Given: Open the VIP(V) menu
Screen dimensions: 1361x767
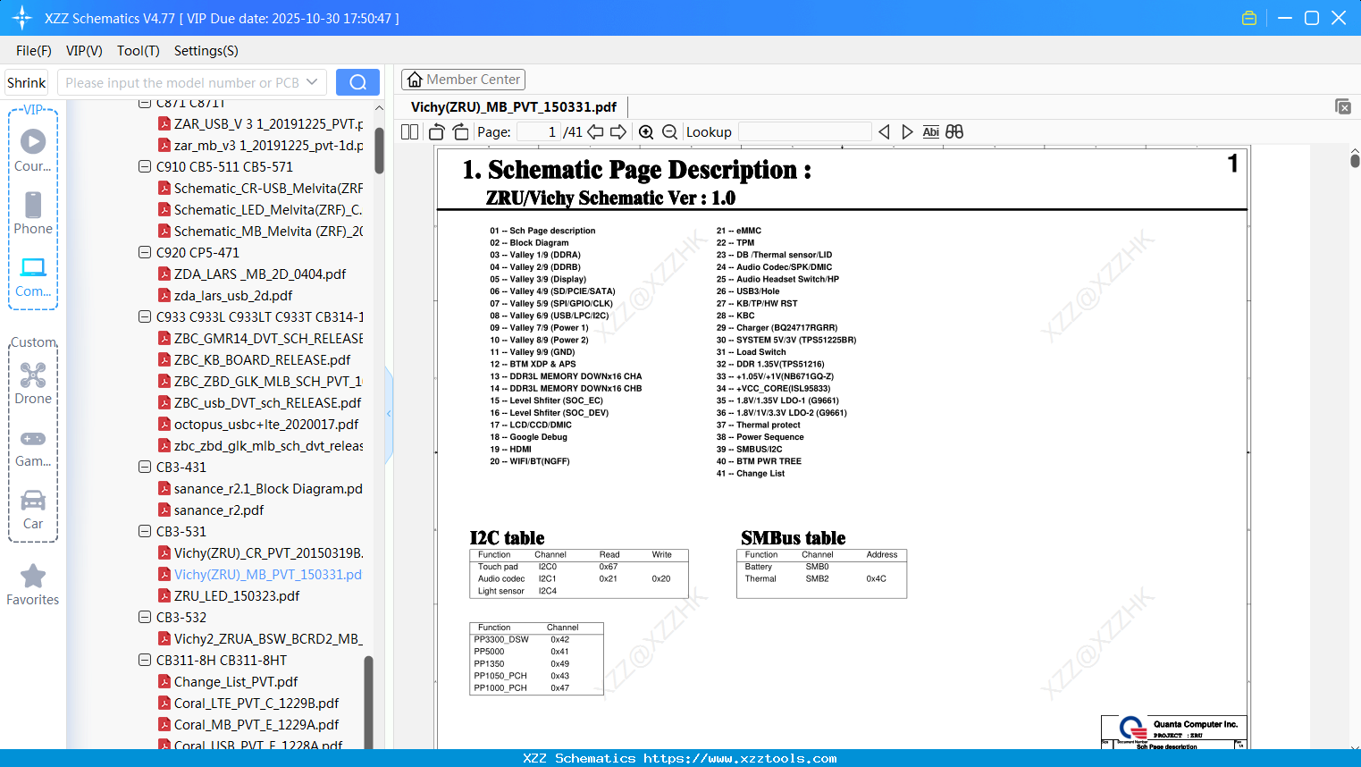Looking at the screenshot, I should coord(84,51).
